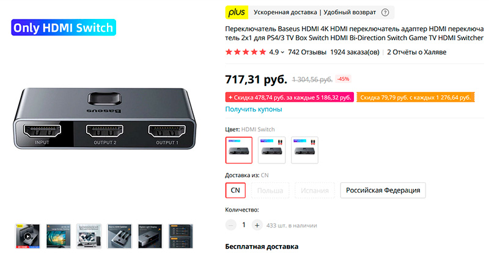Open the rating dropdown arrow next to 4.9

282,52
